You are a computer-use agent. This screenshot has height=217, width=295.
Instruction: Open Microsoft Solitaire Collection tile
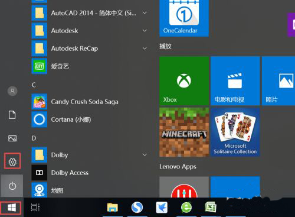pos(235,132)
